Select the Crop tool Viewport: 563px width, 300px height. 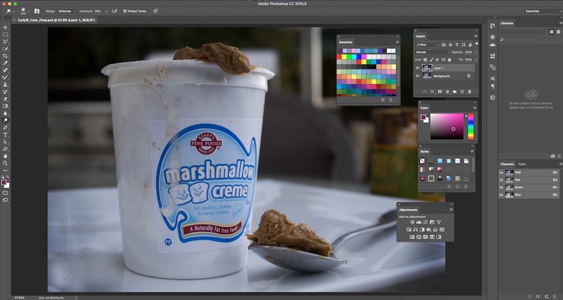(x=5, y=56)
